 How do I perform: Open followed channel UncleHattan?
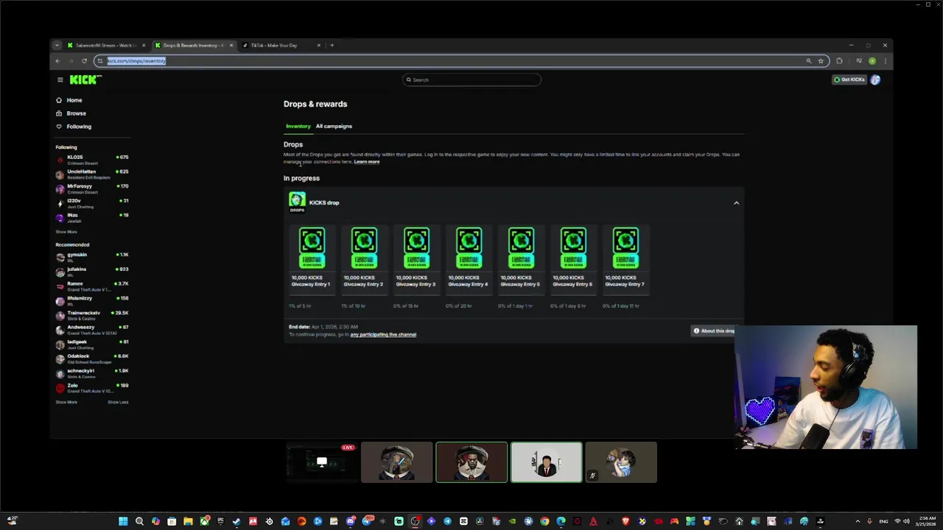point(92,174)
